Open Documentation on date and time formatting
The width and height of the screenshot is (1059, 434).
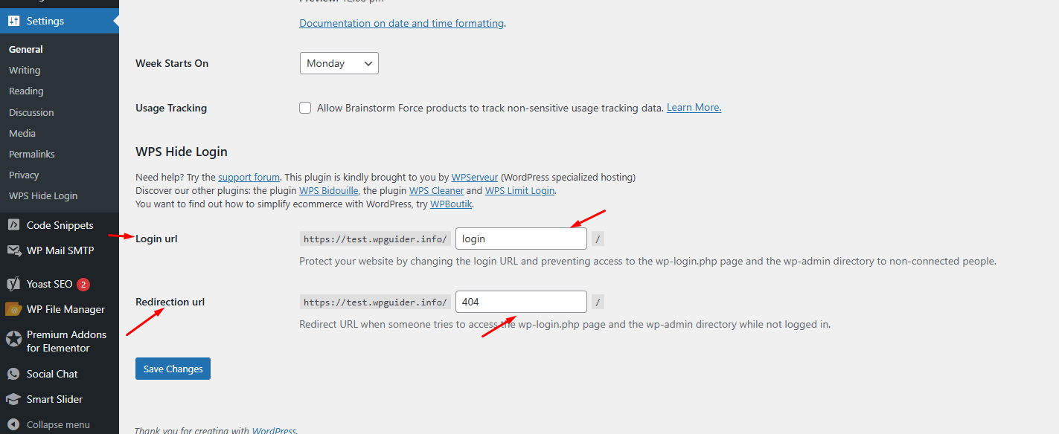[402, 23]
